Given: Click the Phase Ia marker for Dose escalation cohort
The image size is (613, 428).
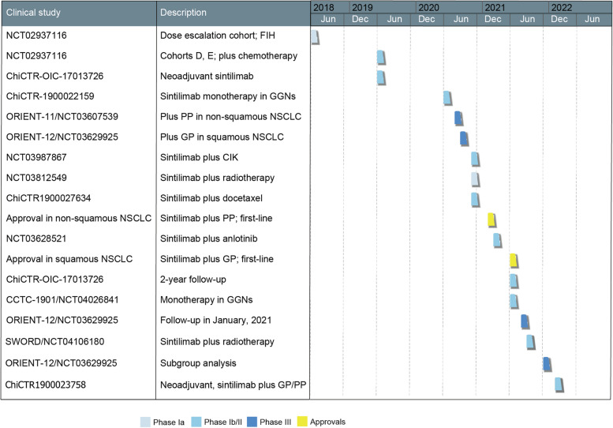Looking at the screenshot, I should [x=315, y=37].
